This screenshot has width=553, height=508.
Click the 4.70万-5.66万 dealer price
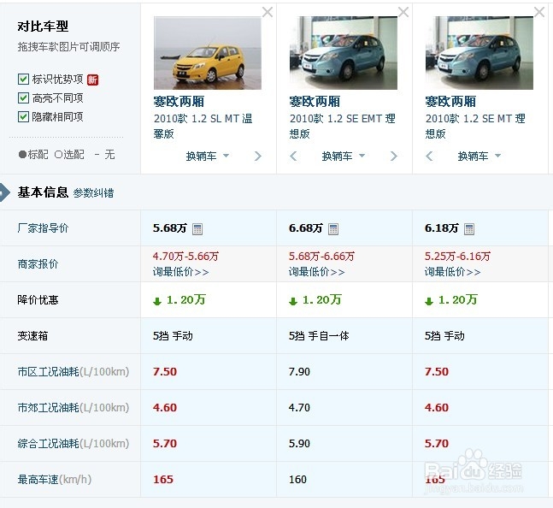coord(185,257)
